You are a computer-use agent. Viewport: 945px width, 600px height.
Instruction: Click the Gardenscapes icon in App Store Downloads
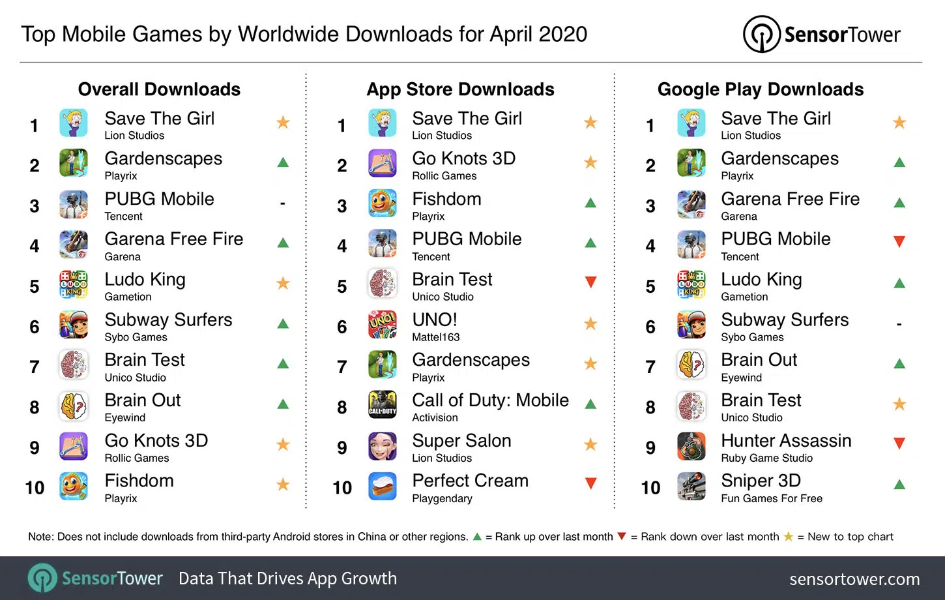(x=383, y=365)
